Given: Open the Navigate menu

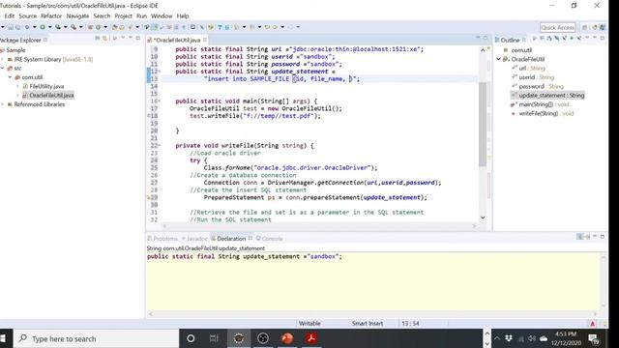Looking at the screenshot, I should (77, 16).
